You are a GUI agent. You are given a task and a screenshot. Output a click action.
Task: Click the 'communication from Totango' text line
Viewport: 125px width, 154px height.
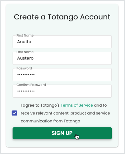point(51,121)
